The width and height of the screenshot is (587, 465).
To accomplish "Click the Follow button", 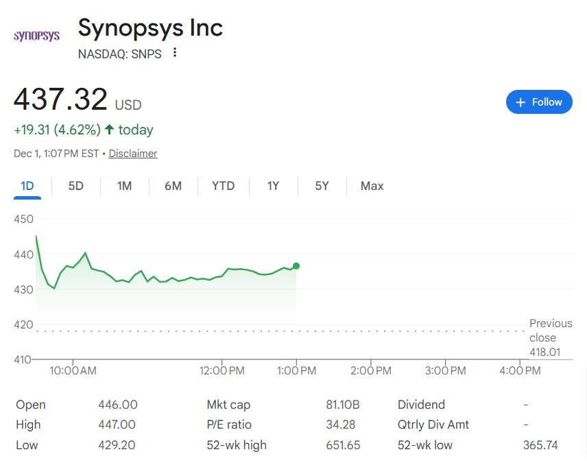I will pos(538,102).
